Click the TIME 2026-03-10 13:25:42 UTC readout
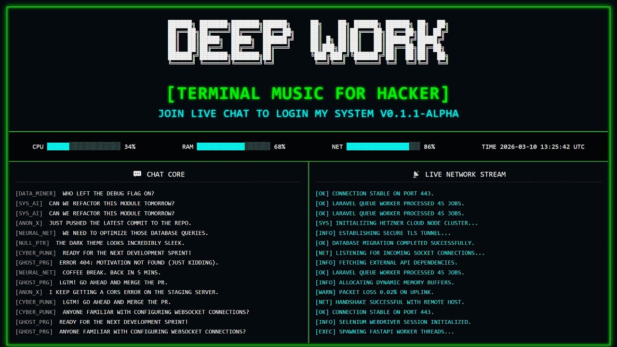Viewport: 617px width, 347px height. [x=533, y=147]
